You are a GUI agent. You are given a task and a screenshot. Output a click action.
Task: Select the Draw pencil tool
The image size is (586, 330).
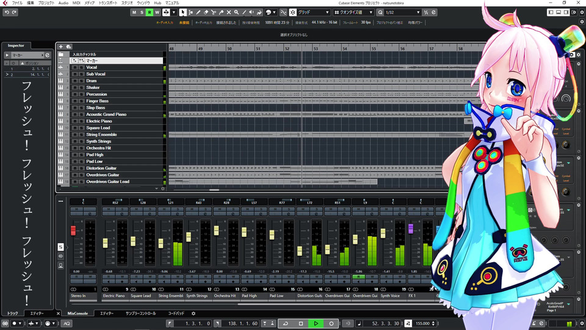click(x=198, y=12)
